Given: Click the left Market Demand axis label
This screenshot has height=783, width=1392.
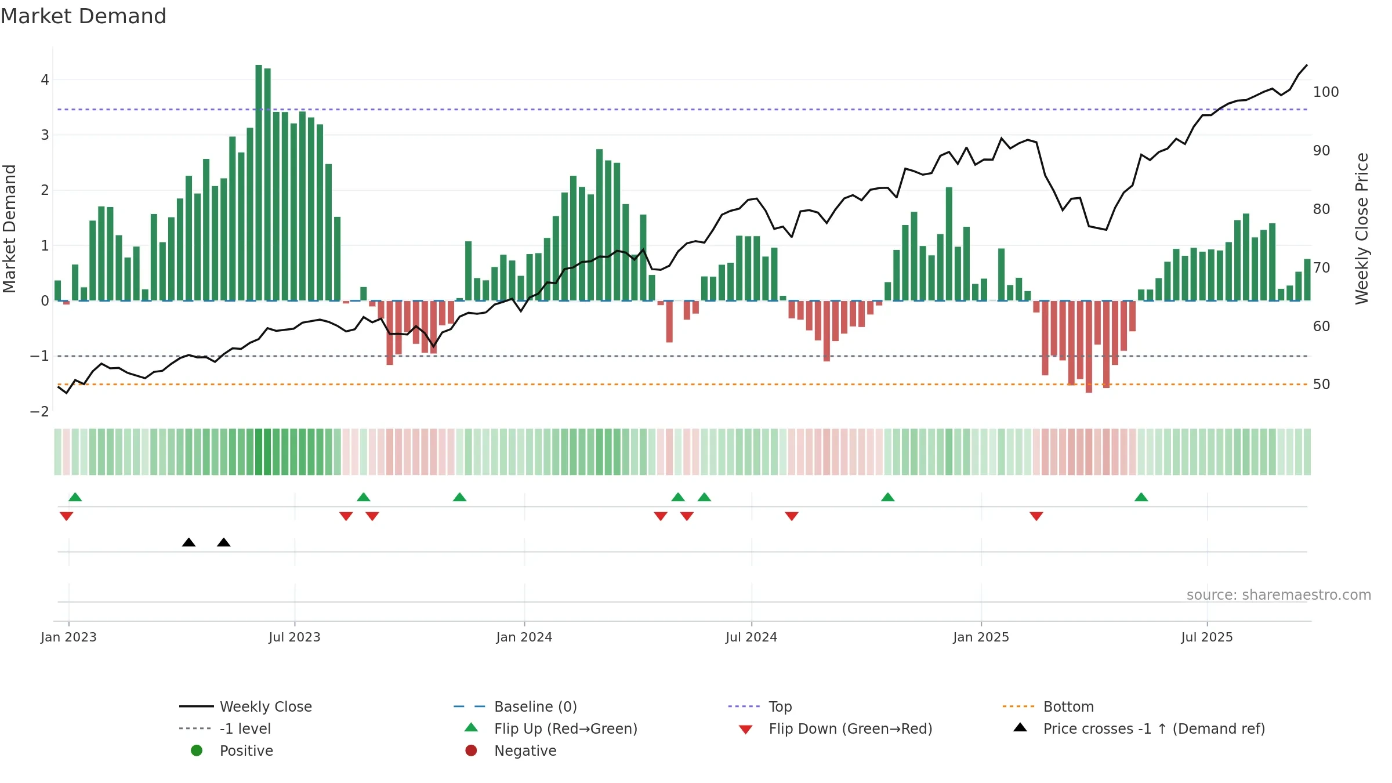Looking at the screenshot, I should (9, 229).
